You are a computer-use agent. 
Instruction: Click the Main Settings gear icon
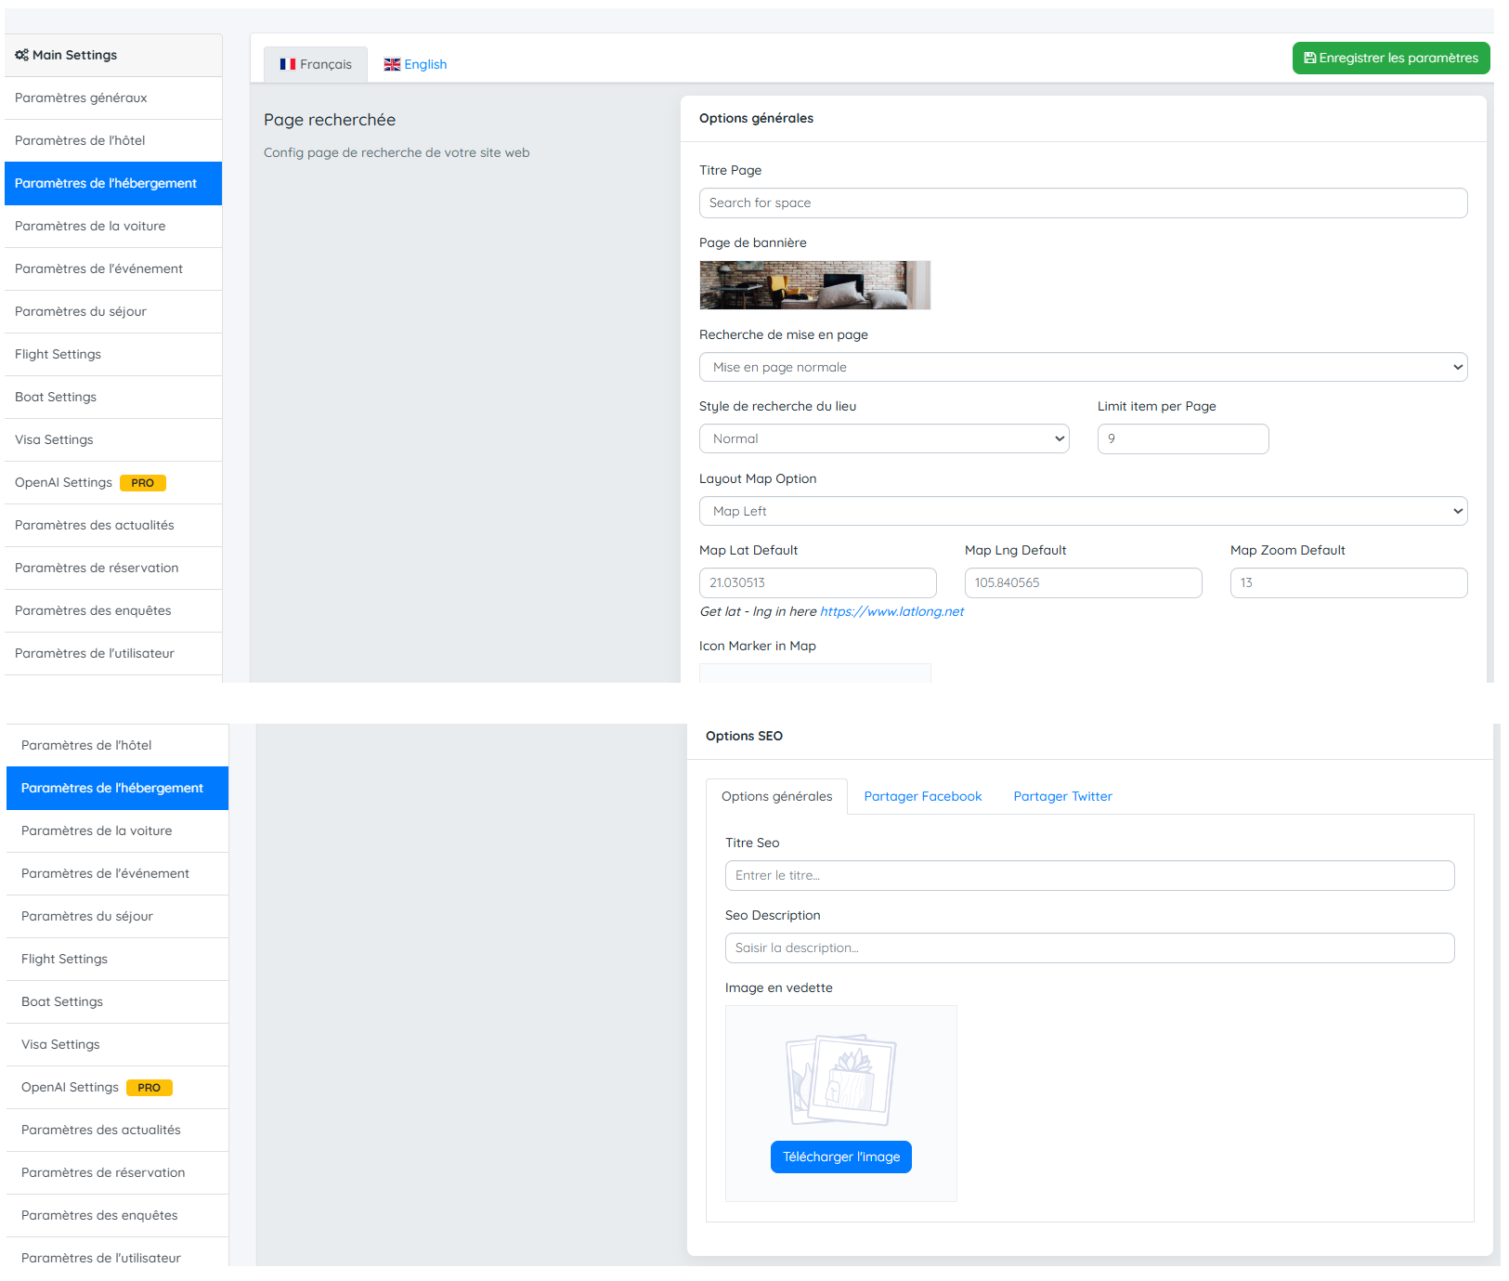(x=21, y=56)
